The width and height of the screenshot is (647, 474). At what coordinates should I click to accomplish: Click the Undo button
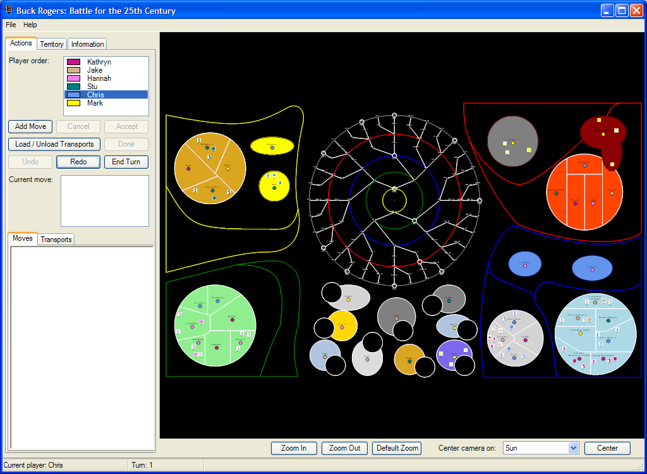pos(30,162)
